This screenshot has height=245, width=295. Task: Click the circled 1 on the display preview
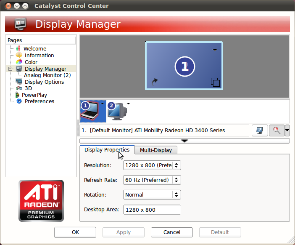pyautogui.click(x=185, y=67)
